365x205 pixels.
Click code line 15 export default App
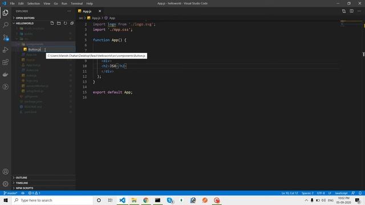coord(113,92)
